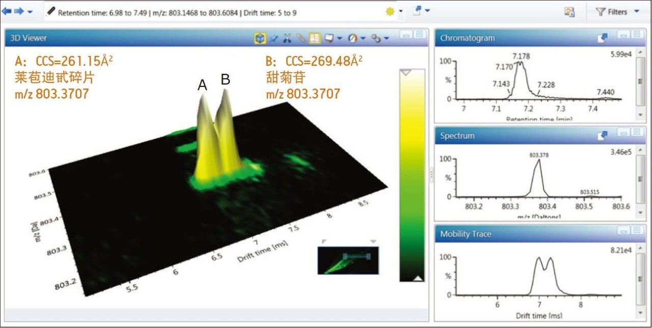This screenshot has height=328, width=652.
Task: Click the blue back navigation arrow
Action: 7,11
